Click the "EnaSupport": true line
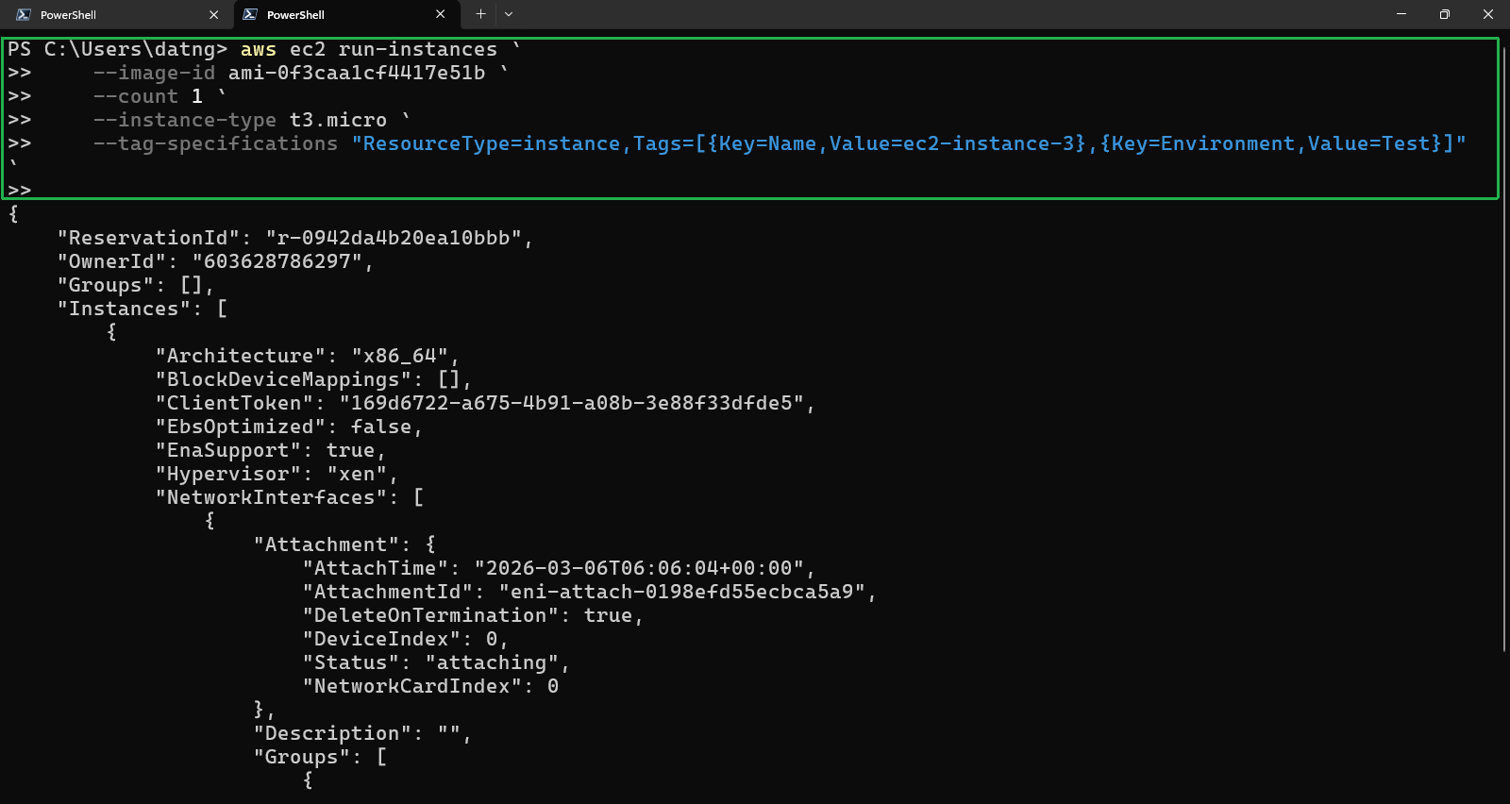 pos(271,450)
